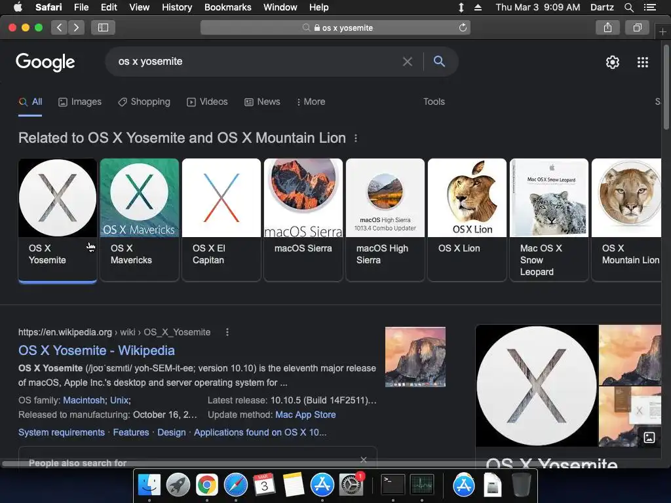This screenshot has height=503, width=671.
Task: Open the Design section link
Action: point(172,432)
